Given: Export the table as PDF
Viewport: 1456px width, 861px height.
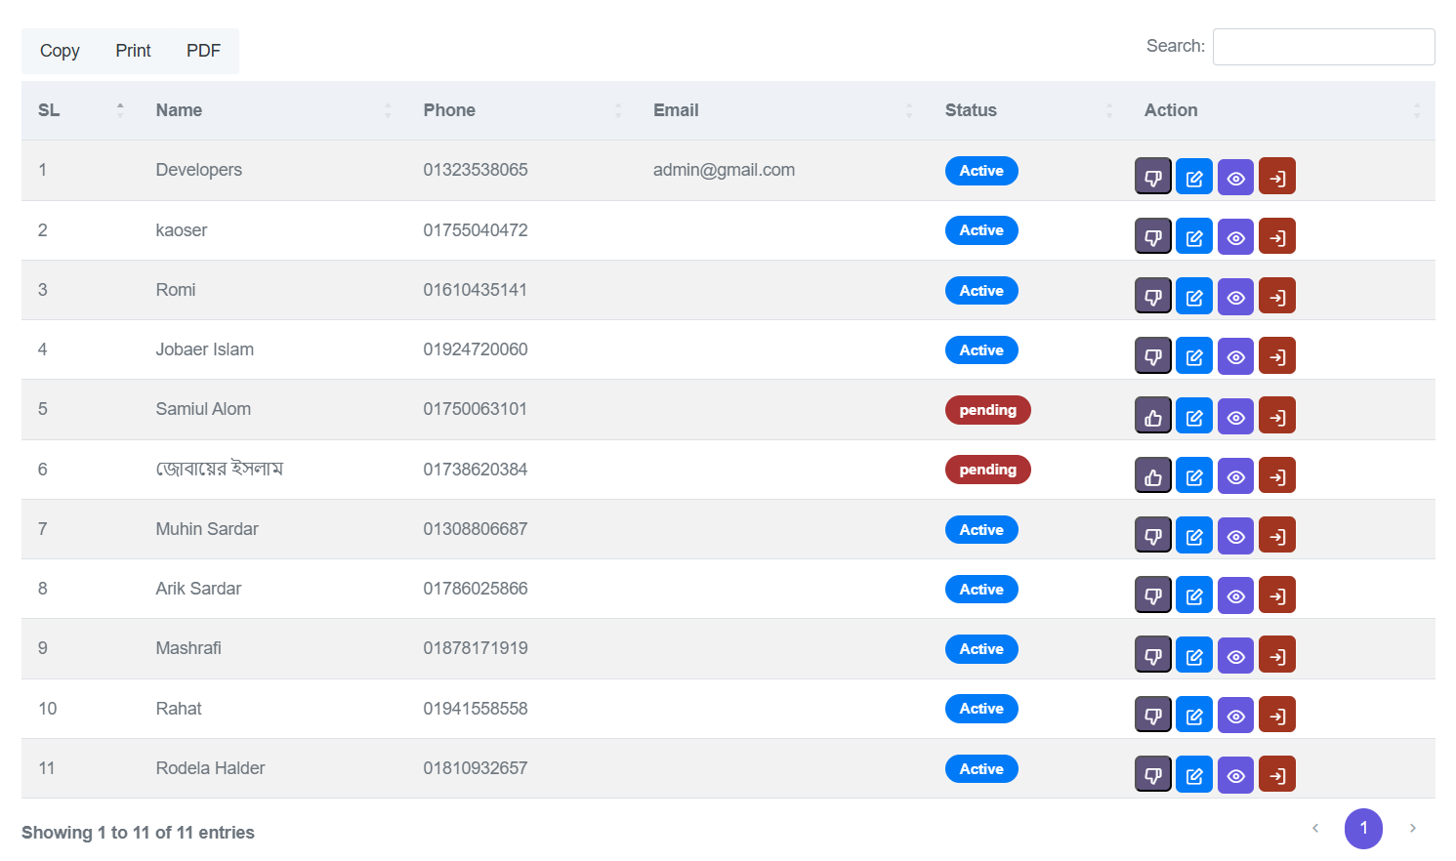Looking at the screenshot, I should (x=203, y=51).
